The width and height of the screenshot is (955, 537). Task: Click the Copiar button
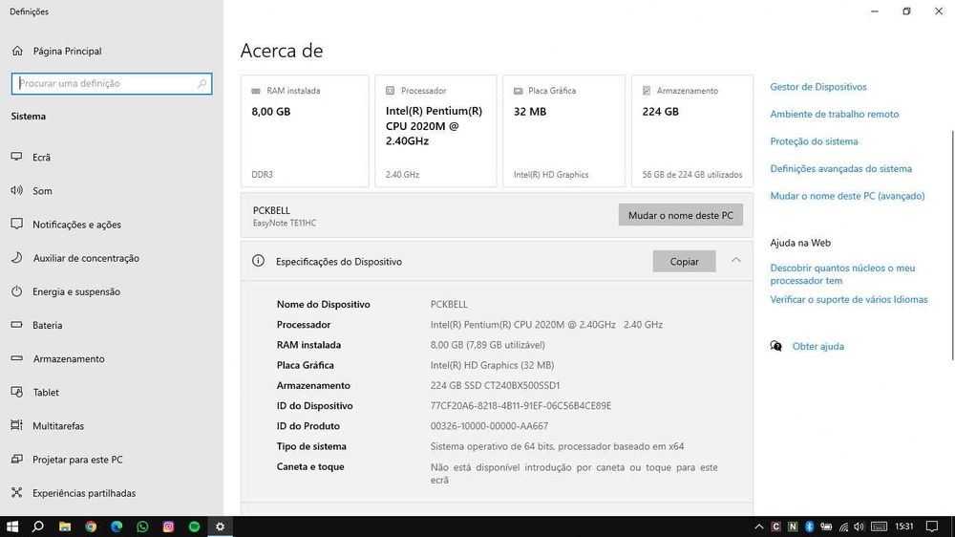click(684, 261)
